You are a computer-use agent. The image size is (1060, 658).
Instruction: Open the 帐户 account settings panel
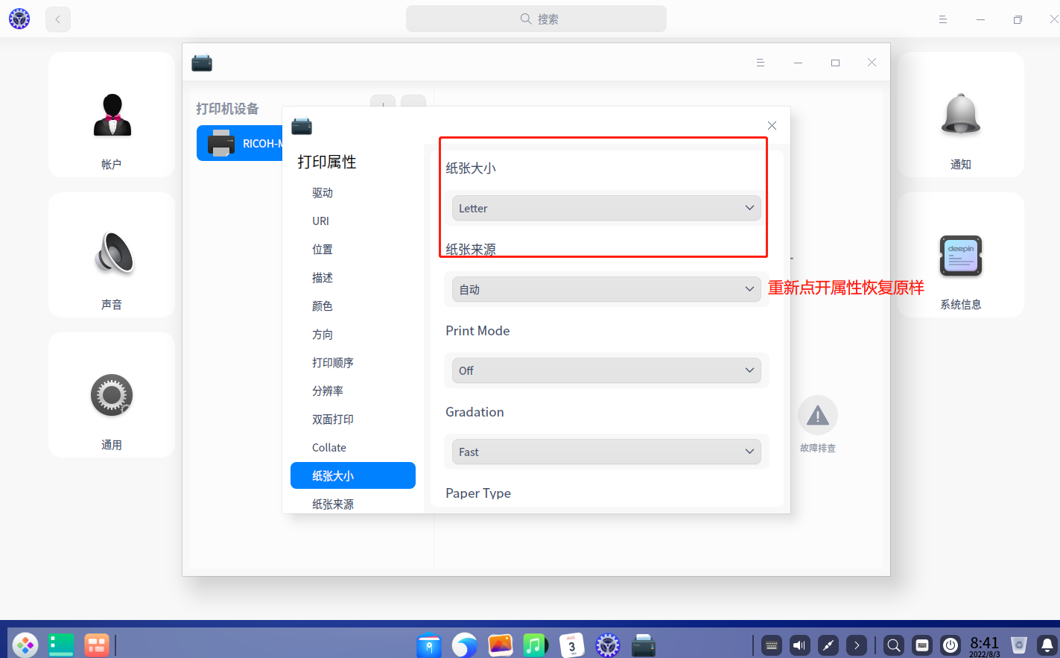(111, 115)
